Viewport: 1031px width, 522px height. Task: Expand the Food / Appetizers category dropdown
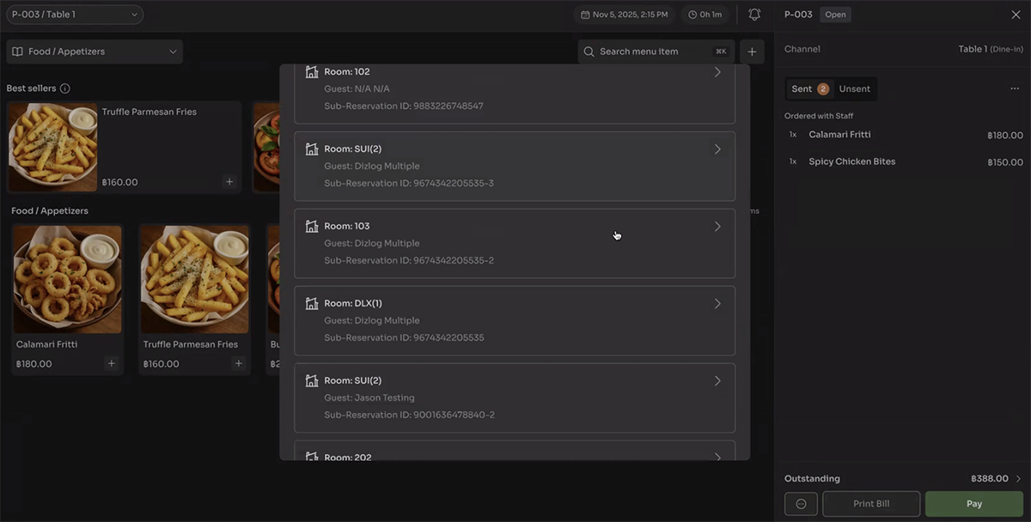click(x=95, y=52)
